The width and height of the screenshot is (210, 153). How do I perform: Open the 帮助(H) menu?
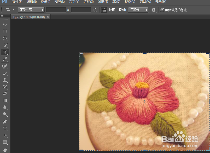[161, 2]
